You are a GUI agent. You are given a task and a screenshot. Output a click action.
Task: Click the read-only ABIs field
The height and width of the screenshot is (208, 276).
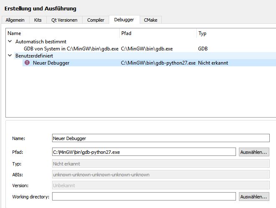point(161,175)
